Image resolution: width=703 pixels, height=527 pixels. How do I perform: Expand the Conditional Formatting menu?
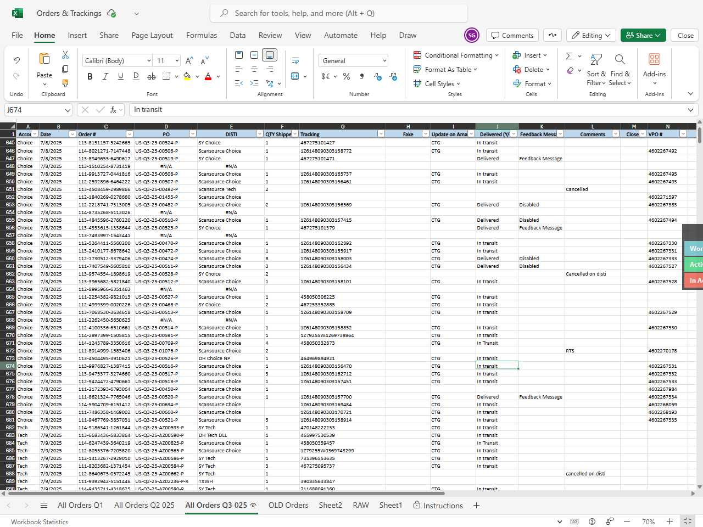coord(456,55)
